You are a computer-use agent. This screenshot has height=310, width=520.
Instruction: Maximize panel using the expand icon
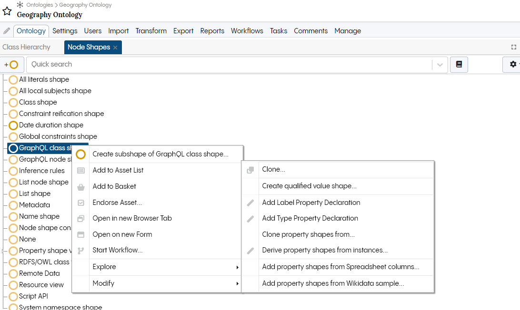coord(513,47)
